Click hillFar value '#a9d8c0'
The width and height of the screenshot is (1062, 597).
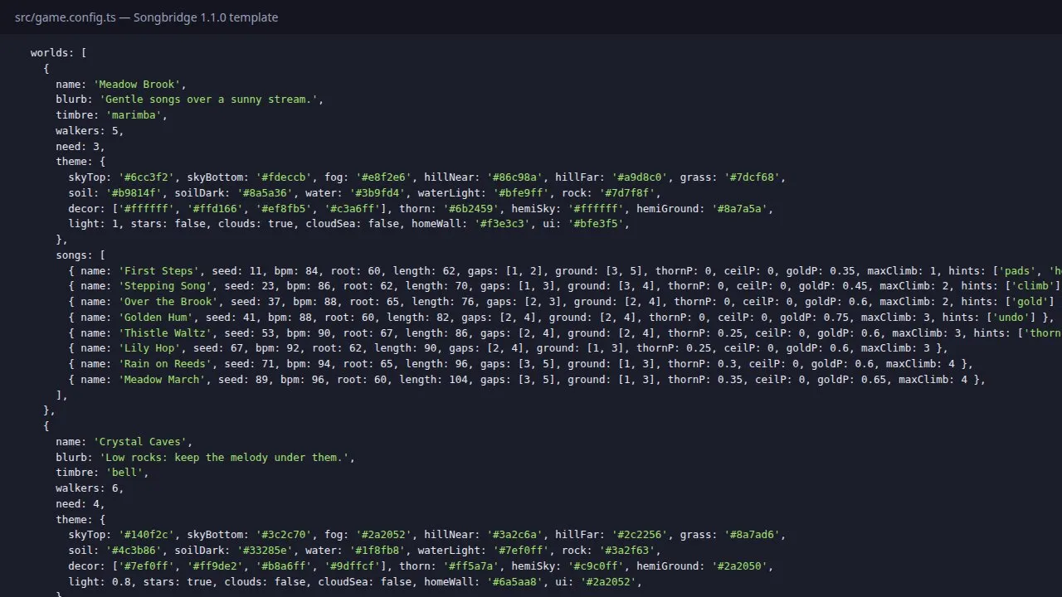[x=641, y=177]
